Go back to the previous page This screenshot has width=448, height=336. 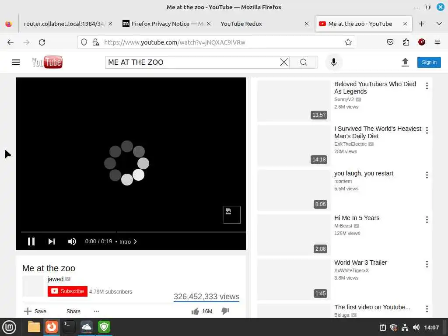pos(10,42)
